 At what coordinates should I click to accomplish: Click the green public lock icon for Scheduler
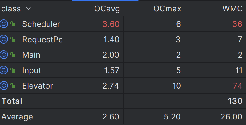click(x=13, y=24)
